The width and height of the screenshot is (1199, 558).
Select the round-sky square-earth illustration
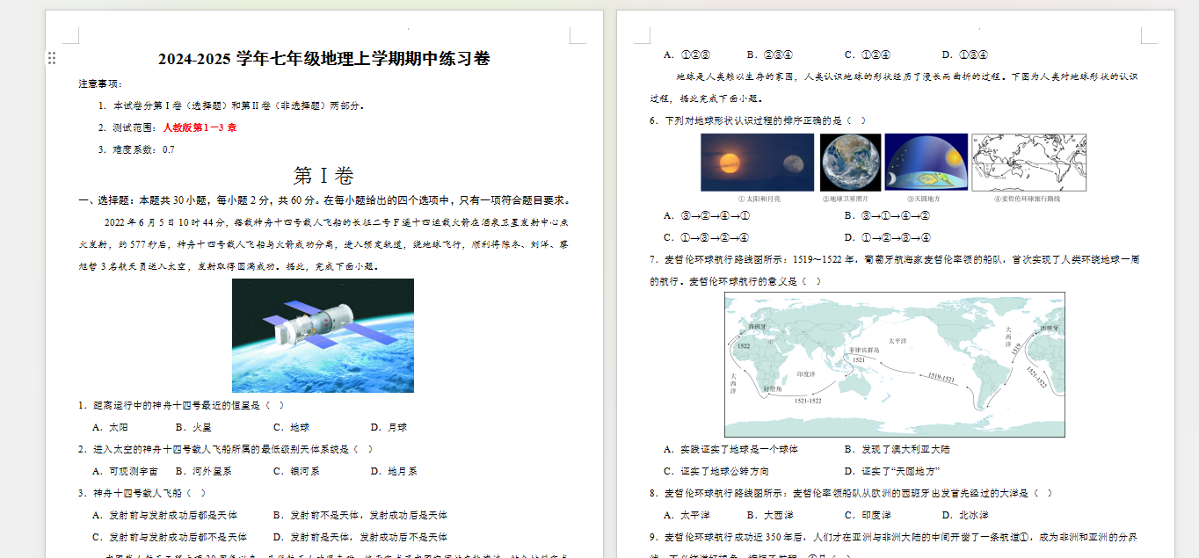coord(926,163)
